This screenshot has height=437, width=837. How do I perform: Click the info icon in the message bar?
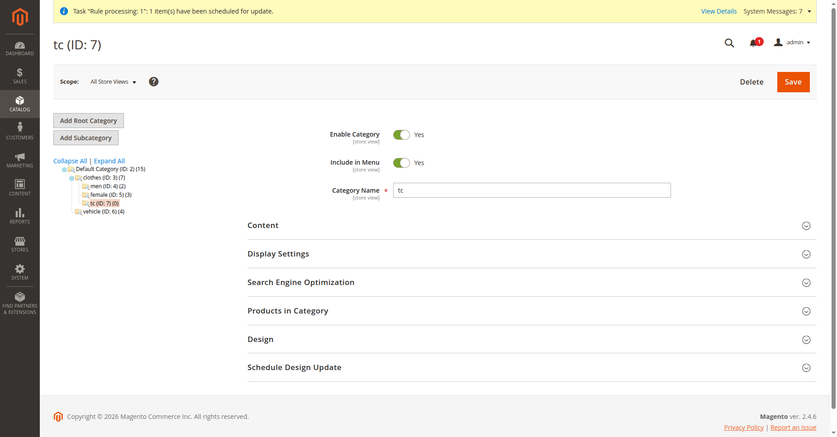[x=64, y=11]
